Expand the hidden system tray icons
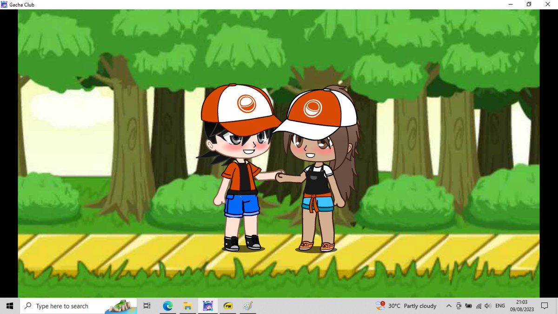 coord(449,306)
